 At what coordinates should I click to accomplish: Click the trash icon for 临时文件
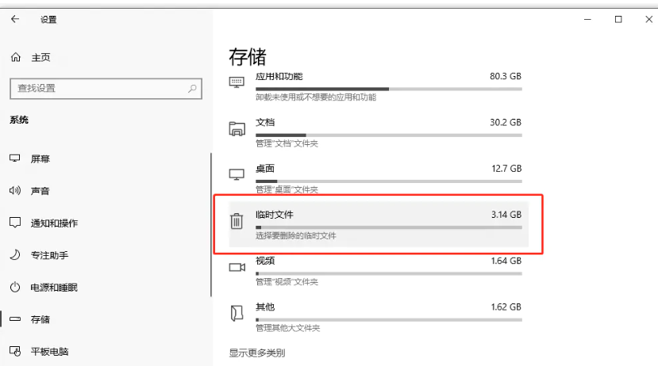[x=237, y=221]
